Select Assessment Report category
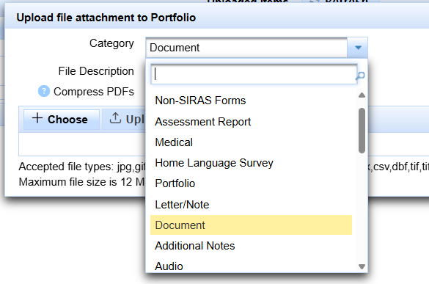This screenshot has height=284, width=429. point(251,122)
